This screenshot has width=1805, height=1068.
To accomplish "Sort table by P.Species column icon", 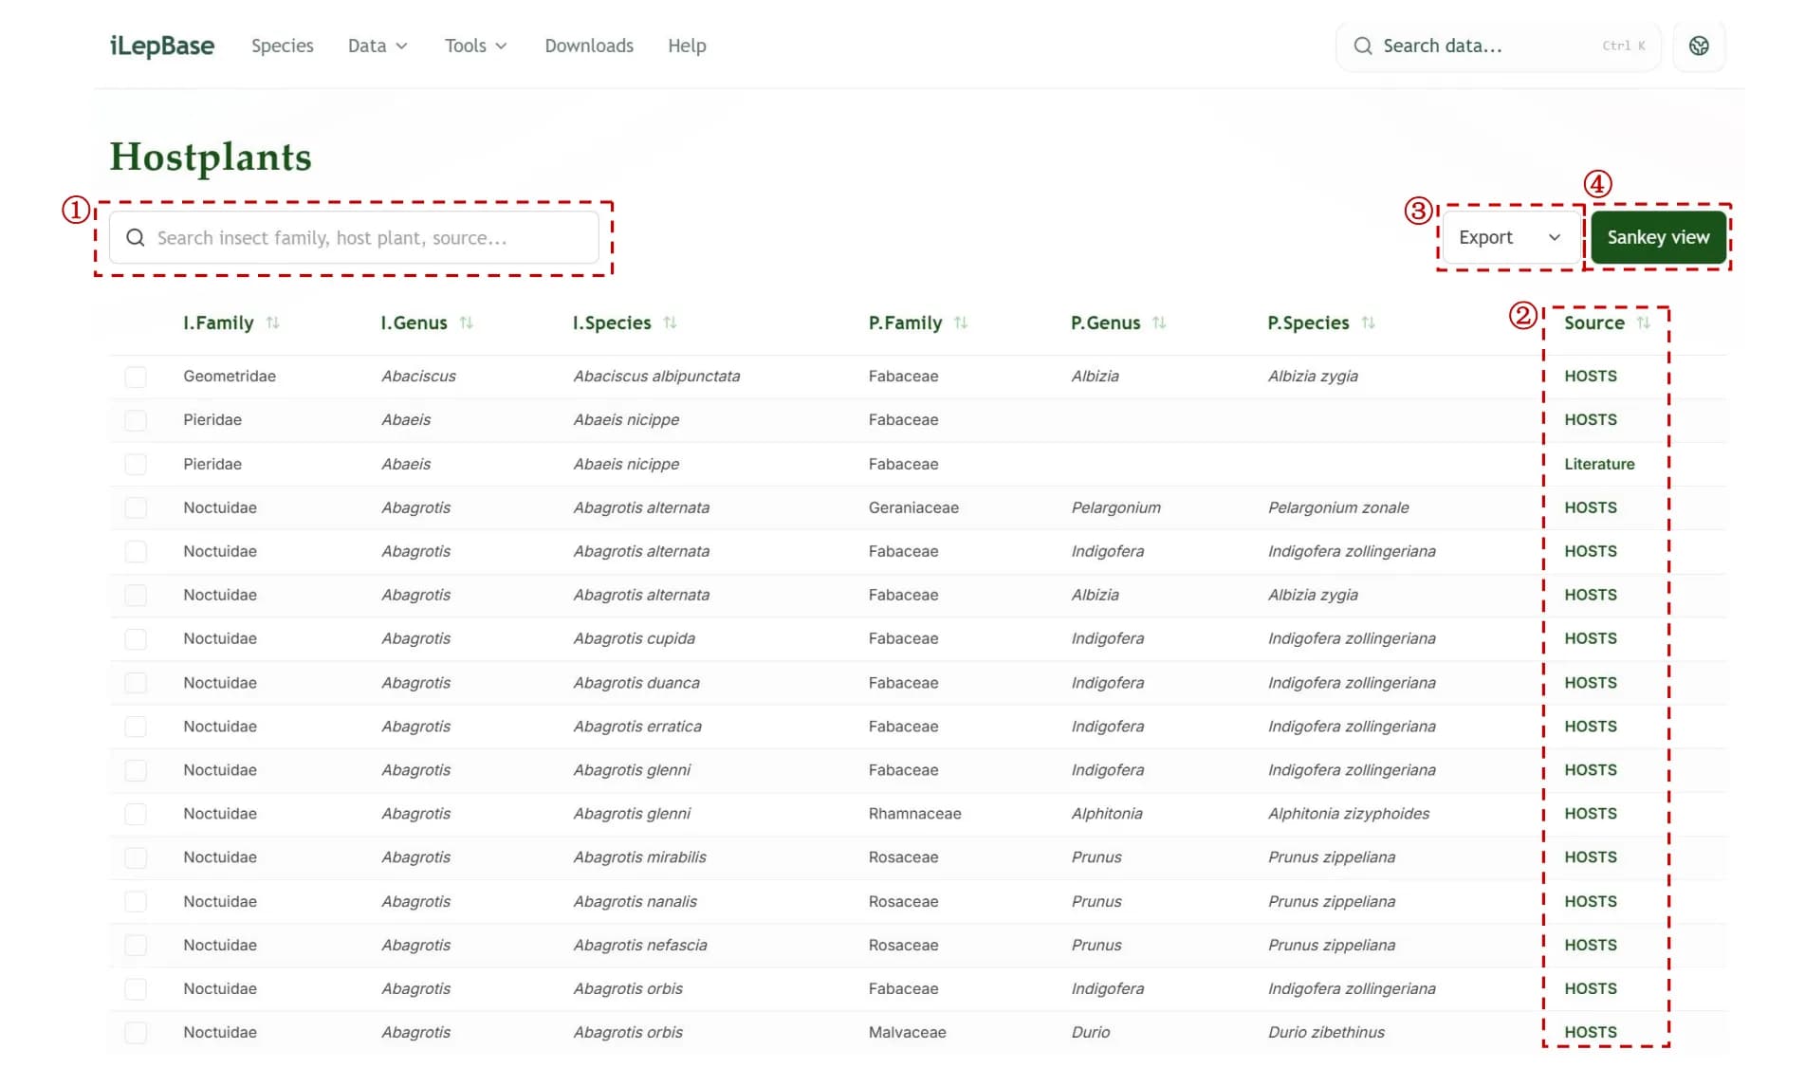I will pos(1368,322).
